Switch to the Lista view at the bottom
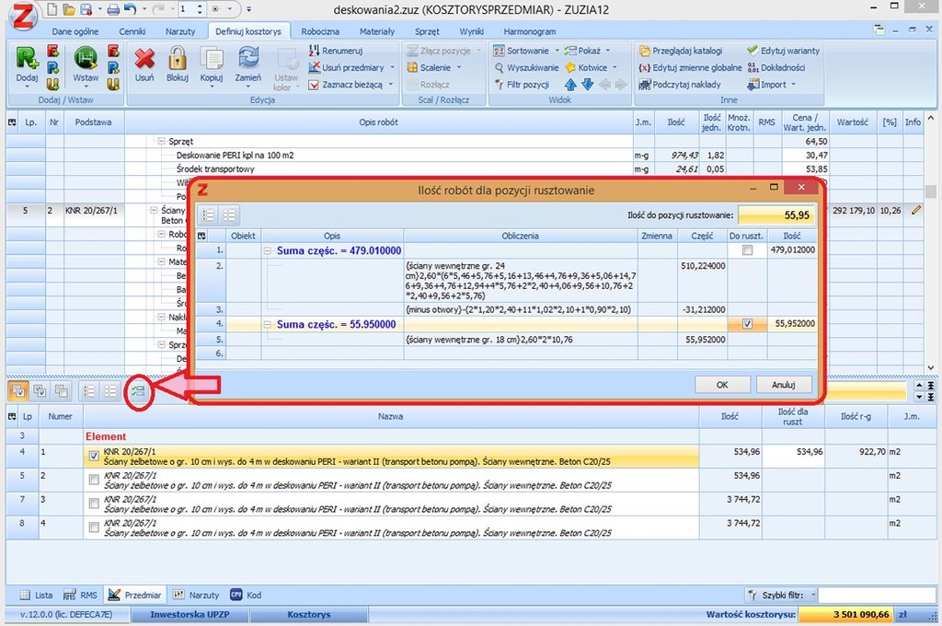Image resolution: width=942 pixels, height=626 pixels. click(x=36, y=595)
